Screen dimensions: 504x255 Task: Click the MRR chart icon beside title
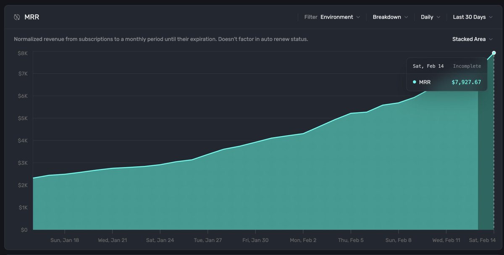(17, 17)
